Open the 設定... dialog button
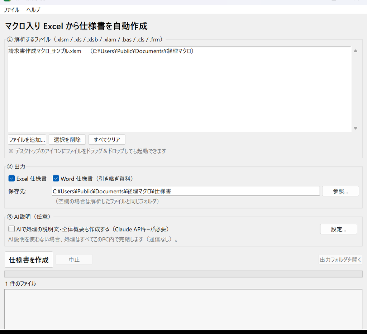 tap(339, 229)
